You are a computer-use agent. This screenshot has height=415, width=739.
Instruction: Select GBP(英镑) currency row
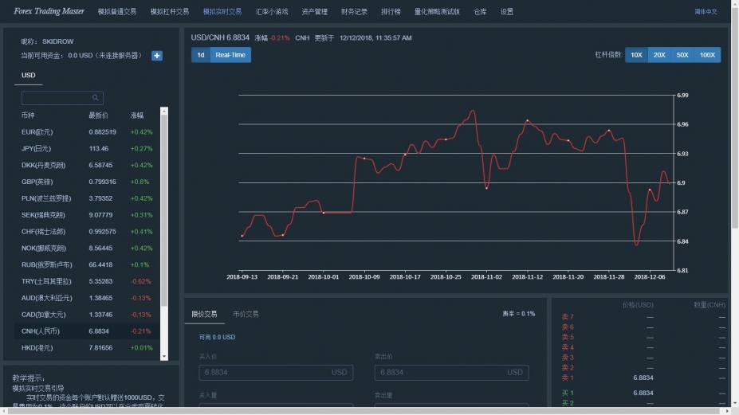(87, 182)
